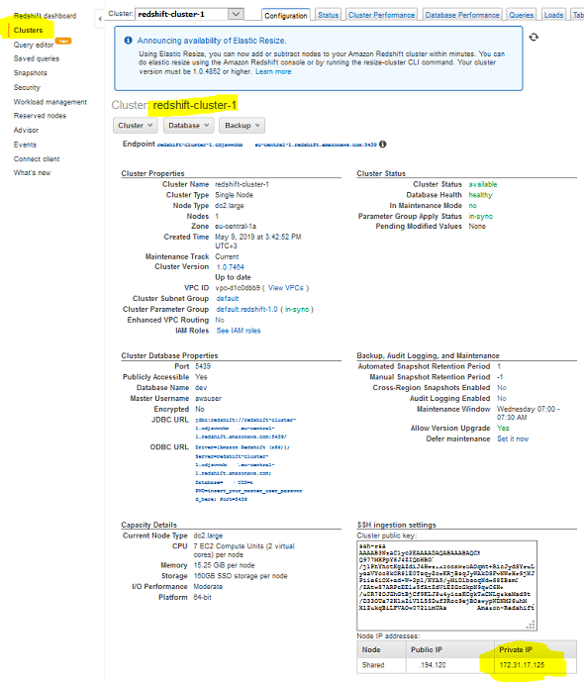Viewport: 584px width, 682px height.
Task: Open Security in sidebar
Action: pos(27,87)
